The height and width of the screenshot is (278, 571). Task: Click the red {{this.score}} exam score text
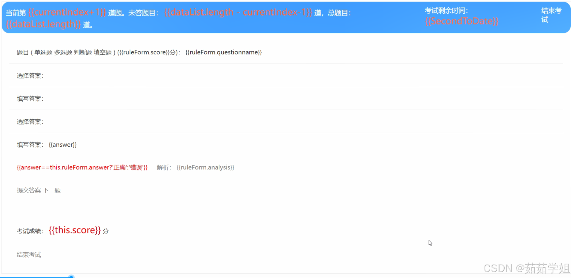75,230
